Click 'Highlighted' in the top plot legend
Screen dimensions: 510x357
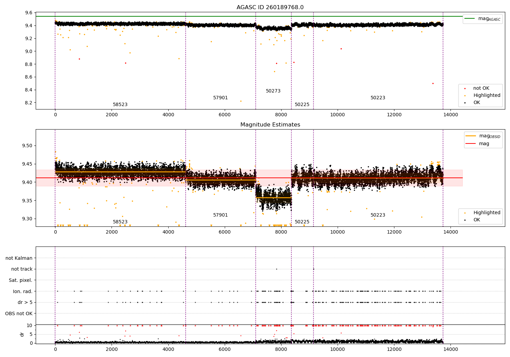[x=487, y=96]
